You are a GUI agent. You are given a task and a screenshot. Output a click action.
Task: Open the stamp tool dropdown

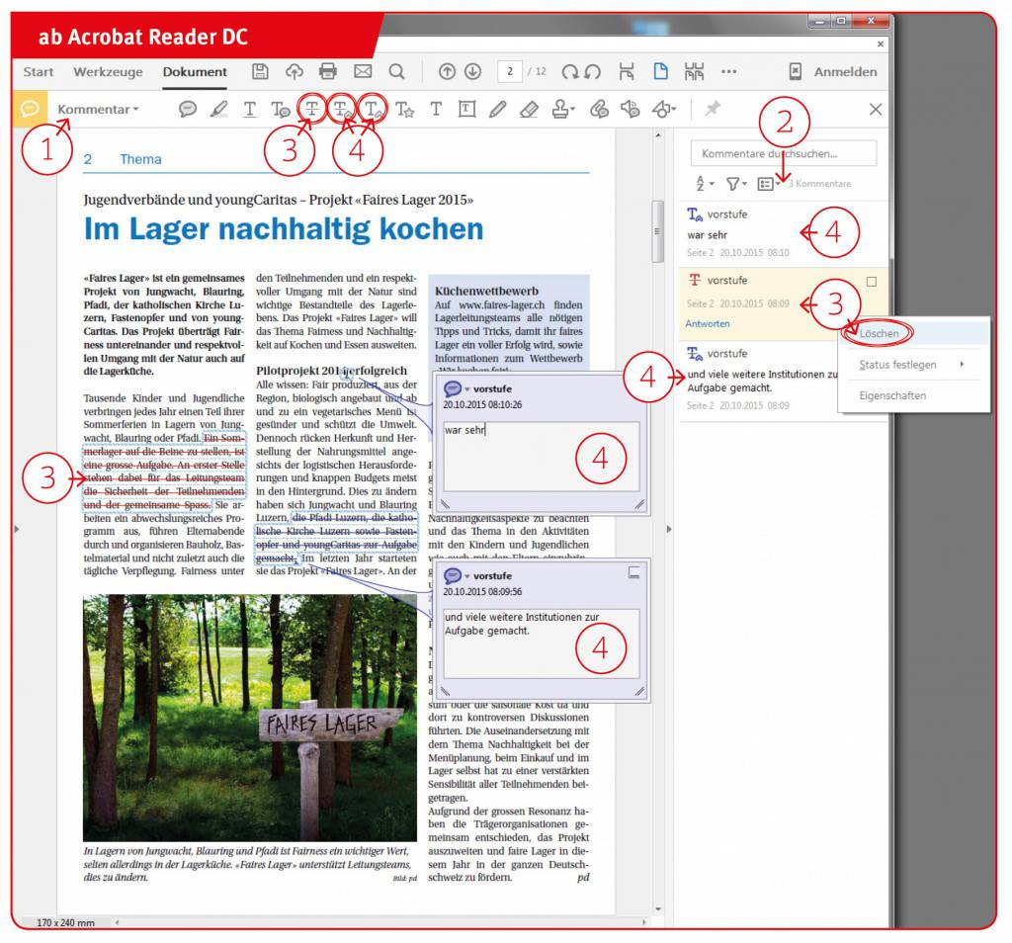[562, 109]
